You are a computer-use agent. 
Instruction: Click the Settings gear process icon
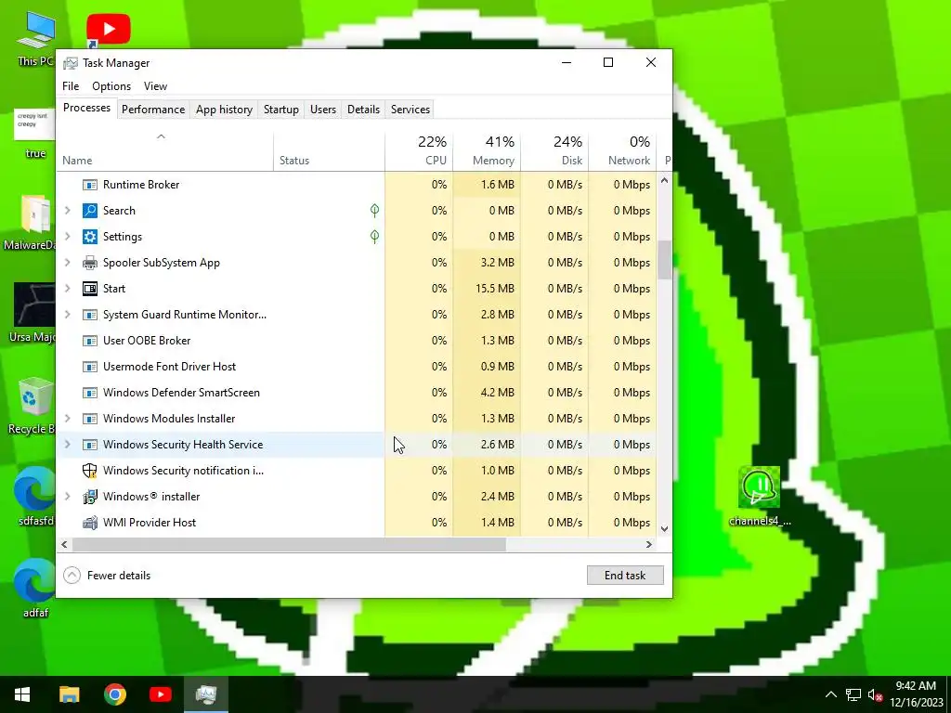[x=90, y=237]
